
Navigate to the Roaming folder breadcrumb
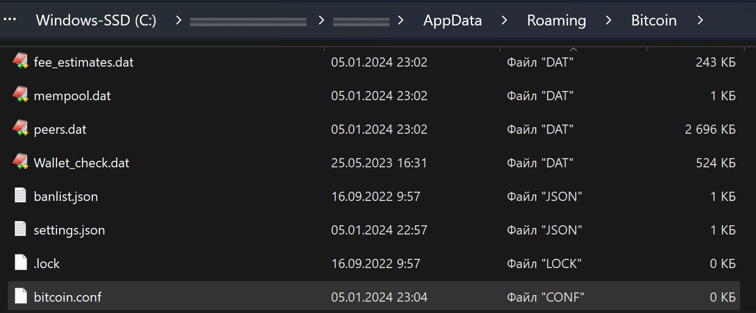[x=556, y=20]
